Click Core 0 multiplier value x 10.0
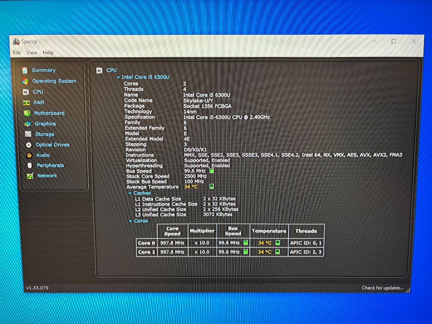 click(202, 243)
